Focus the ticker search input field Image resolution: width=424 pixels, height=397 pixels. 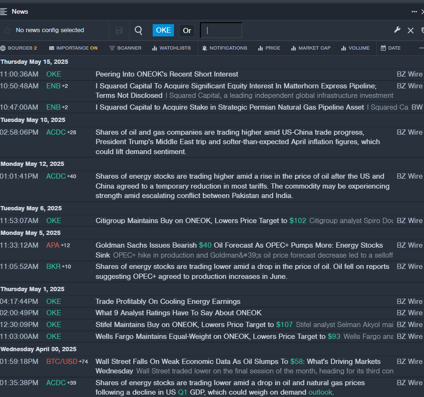pos(221,30)
